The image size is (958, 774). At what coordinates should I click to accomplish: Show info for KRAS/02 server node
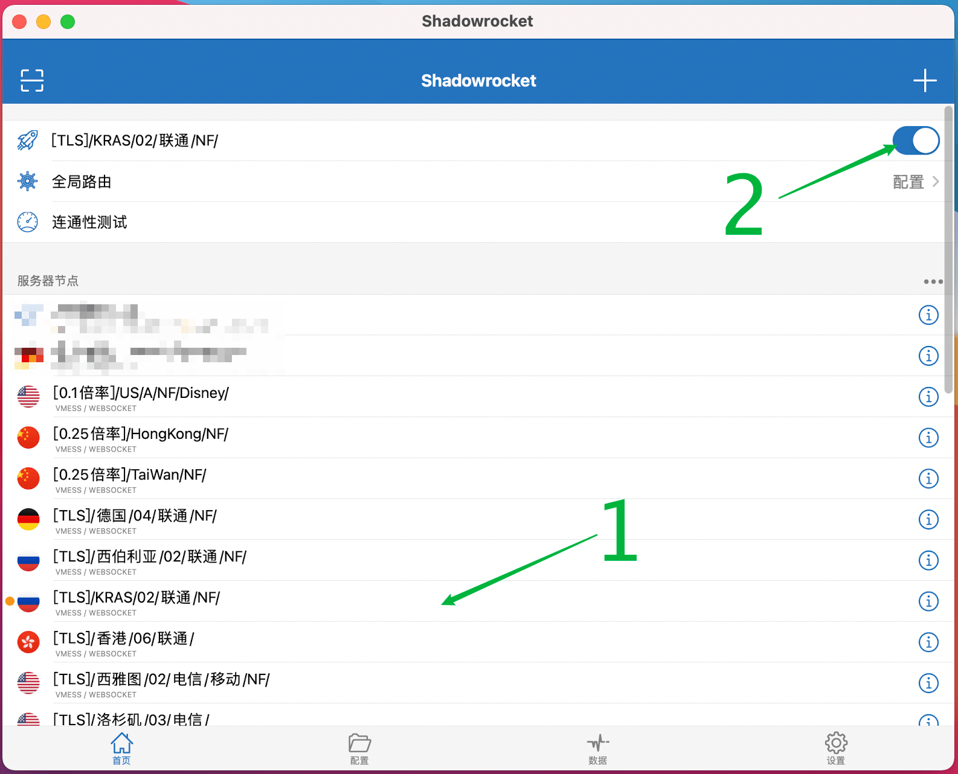(928, 601)
